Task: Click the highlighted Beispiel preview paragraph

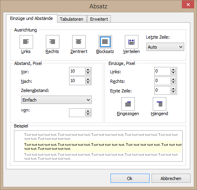Action: tap(103, 147)
